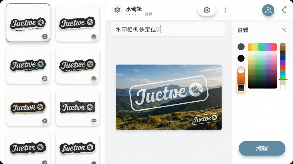This screenshot has width=293, height=164.
Task: Pick the striped rectangular watermark style
Action: coord(78,107)
